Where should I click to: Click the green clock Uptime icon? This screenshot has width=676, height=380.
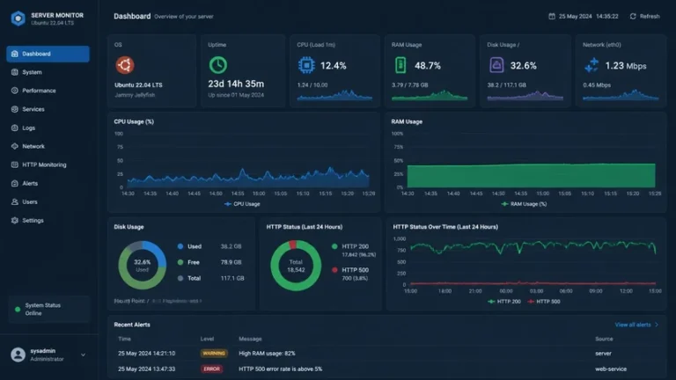point(218,65)
